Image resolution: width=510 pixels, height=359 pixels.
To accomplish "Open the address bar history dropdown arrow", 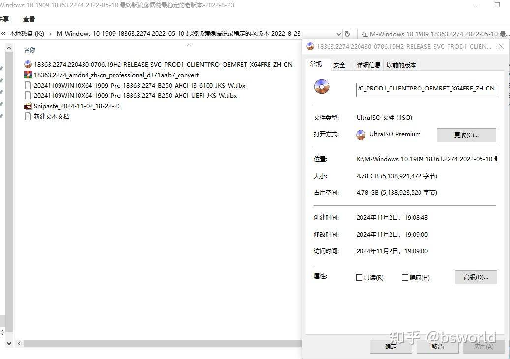I will pyautogui.click(x=338, y=34).
